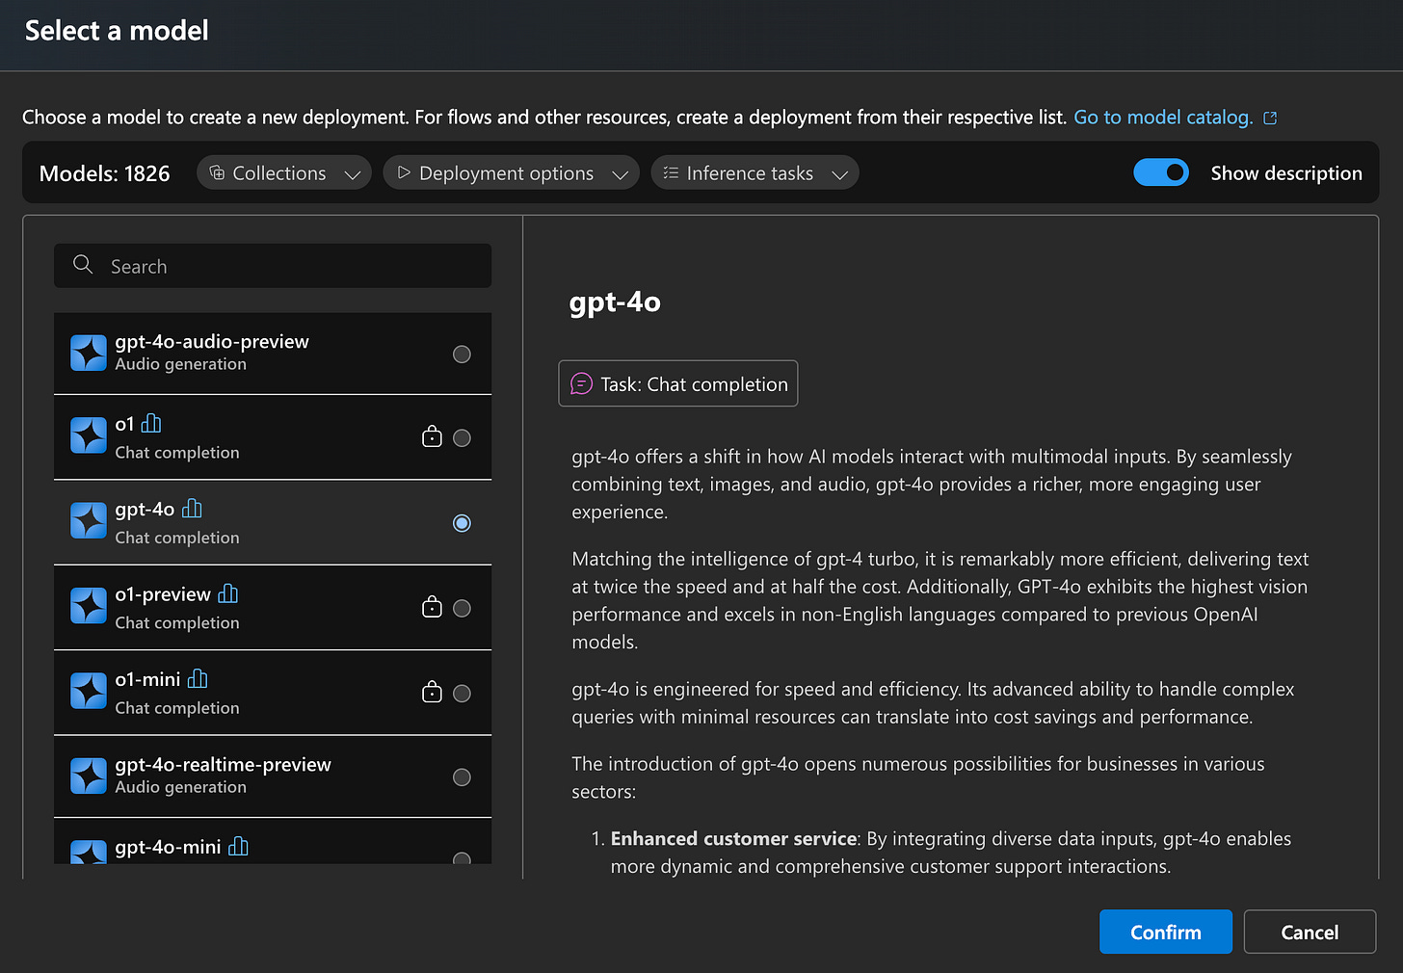Viewport: 1403px width, 973px height.
Task: Click the o1-preview model name
Action: (x=163, y=594)
